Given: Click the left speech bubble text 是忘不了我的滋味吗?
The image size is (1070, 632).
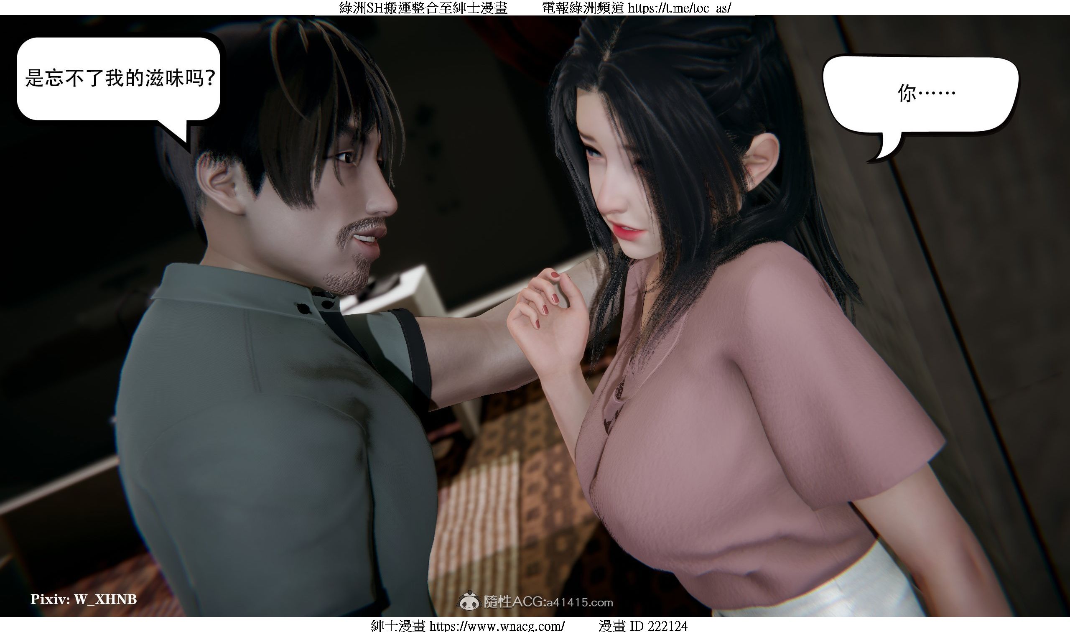Looking at the screenshot, I should click(120, 78).
